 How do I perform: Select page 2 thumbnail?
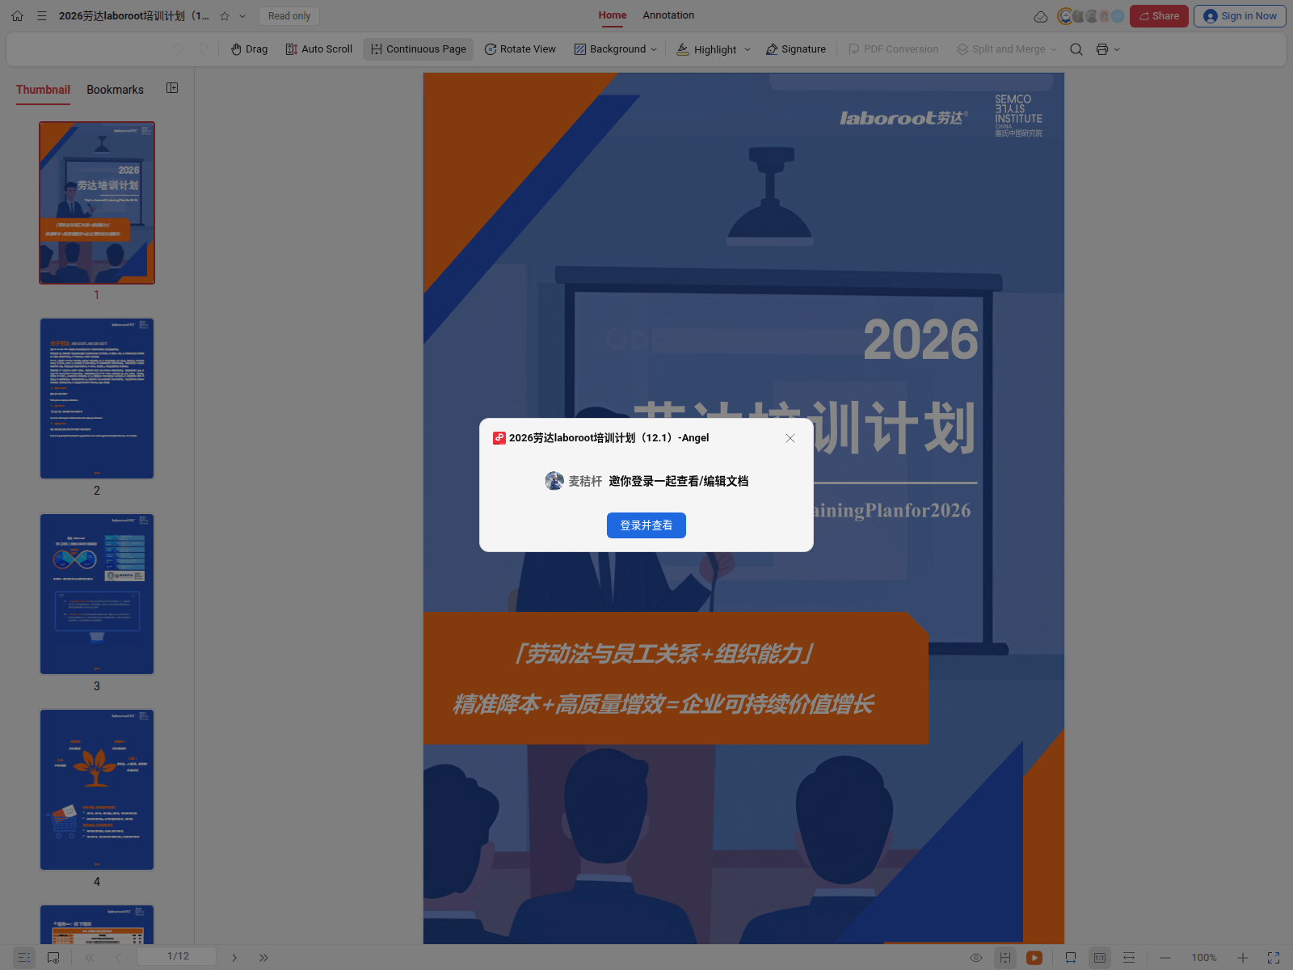tap(97, 399)
